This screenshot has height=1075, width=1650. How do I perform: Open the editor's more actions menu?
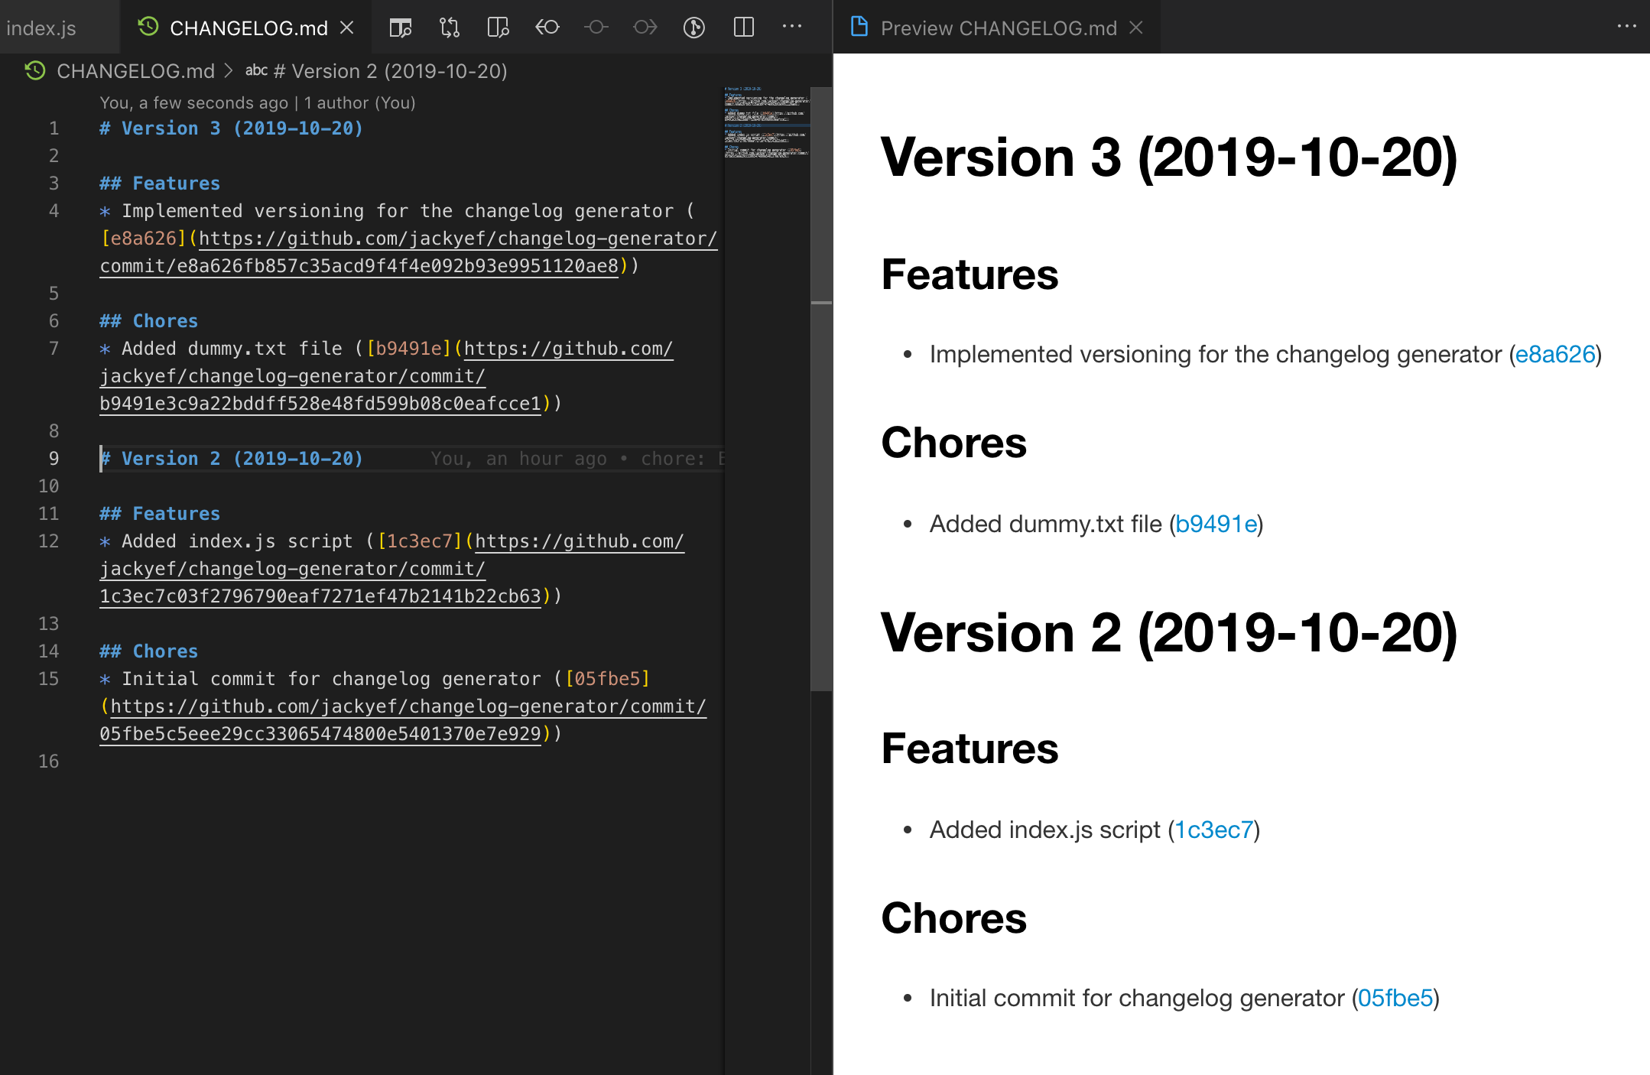[792, 27]
